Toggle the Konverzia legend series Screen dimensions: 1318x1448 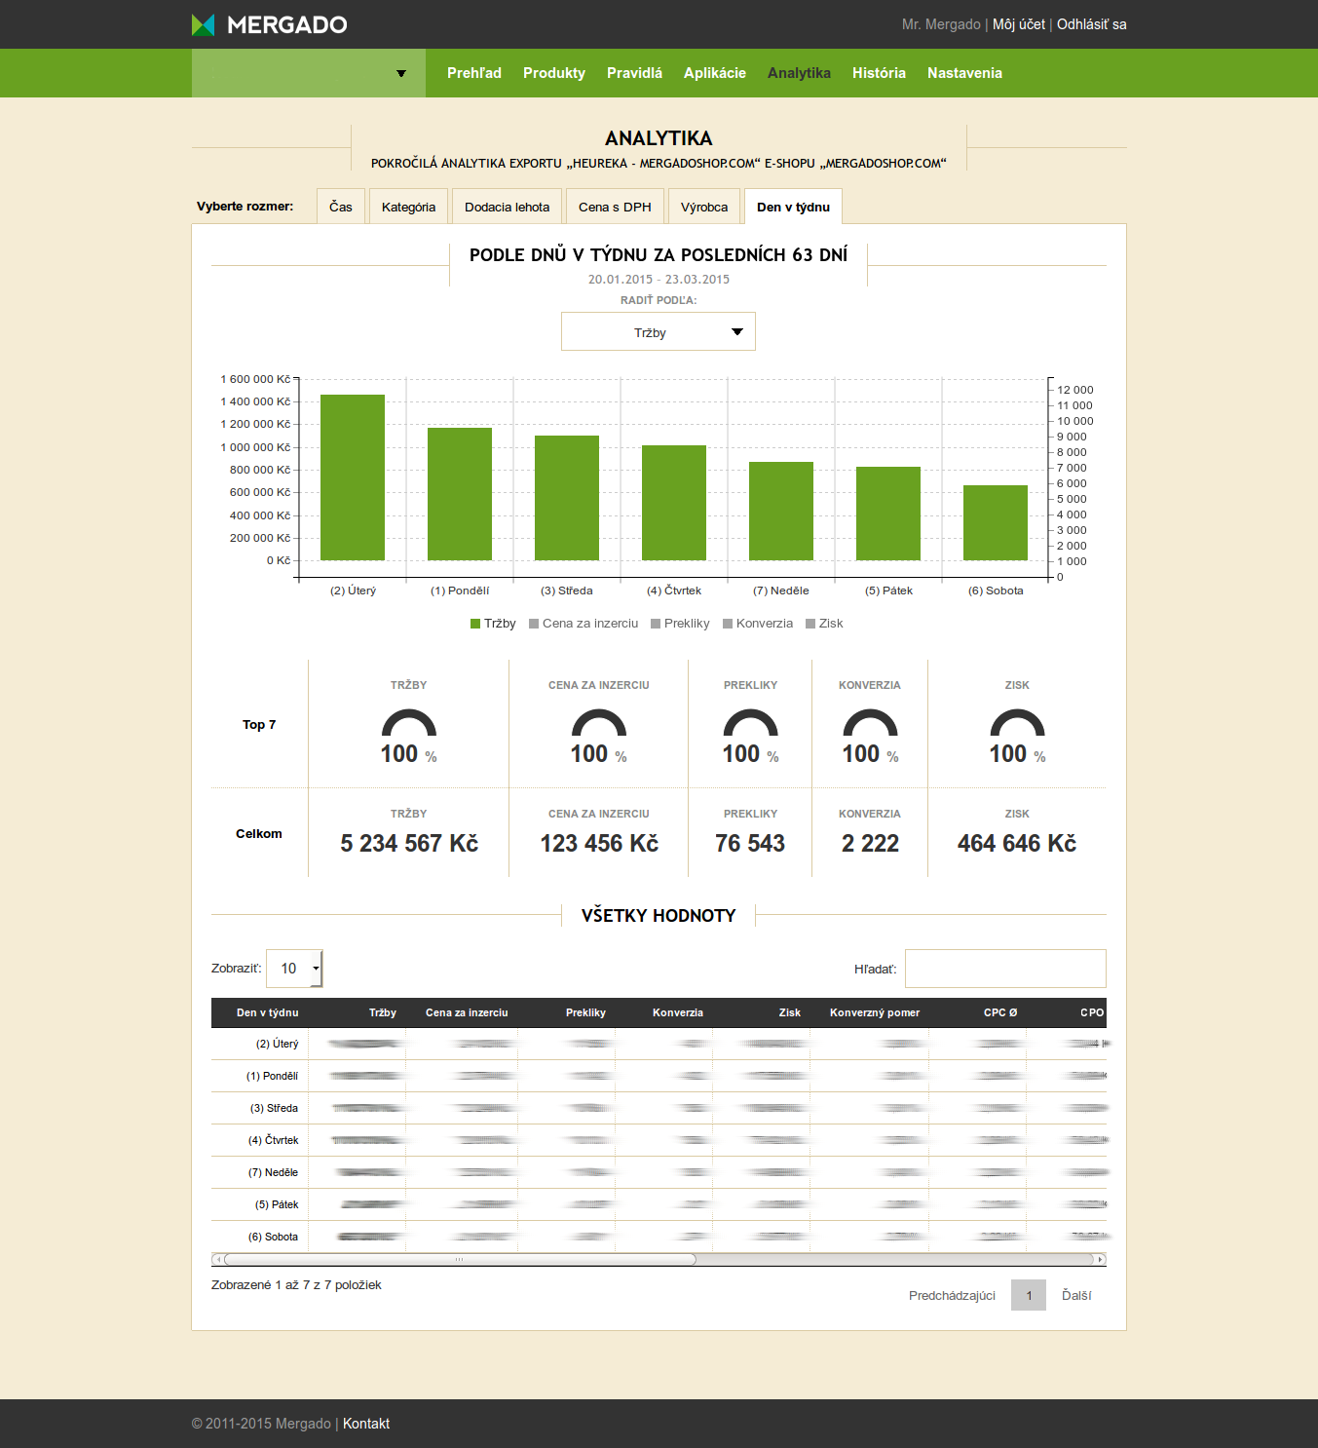[x=758, y=624]
